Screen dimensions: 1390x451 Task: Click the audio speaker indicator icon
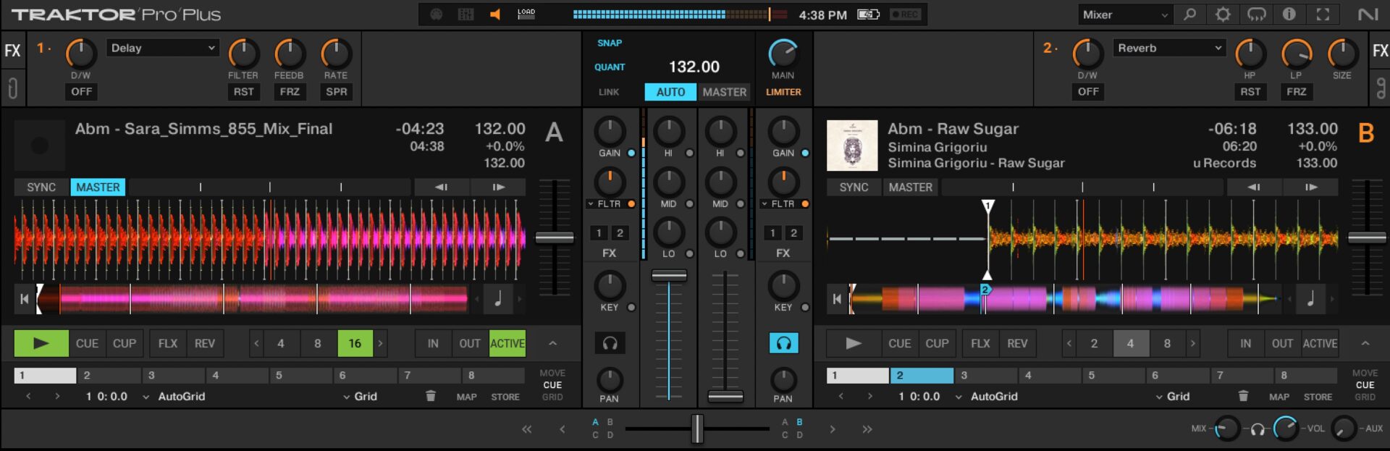click(x=495, y=14)
